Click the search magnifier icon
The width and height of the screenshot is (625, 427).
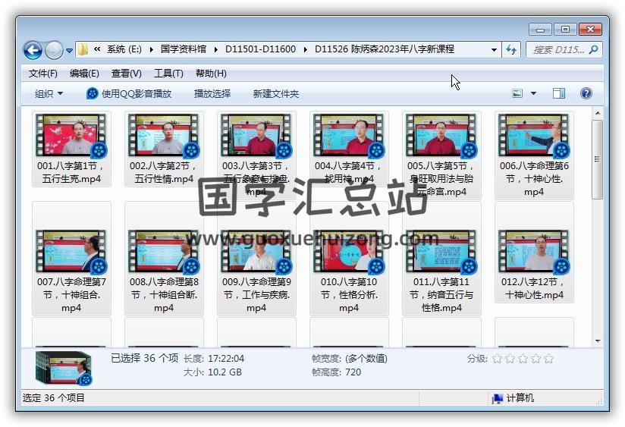593,49
